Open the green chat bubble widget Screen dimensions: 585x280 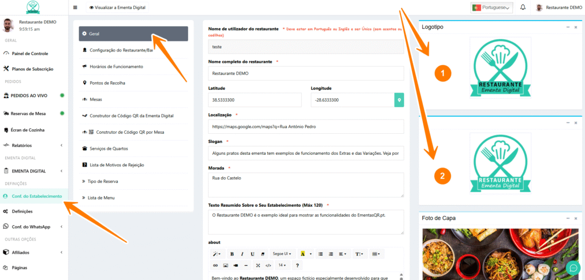pyautogui.click(x=572, y=267)
